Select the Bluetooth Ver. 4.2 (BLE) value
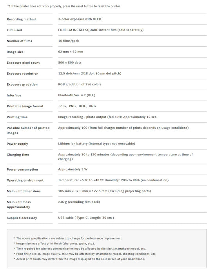The height and width of the screenshot is (274, 214). (x=77, y=95)
